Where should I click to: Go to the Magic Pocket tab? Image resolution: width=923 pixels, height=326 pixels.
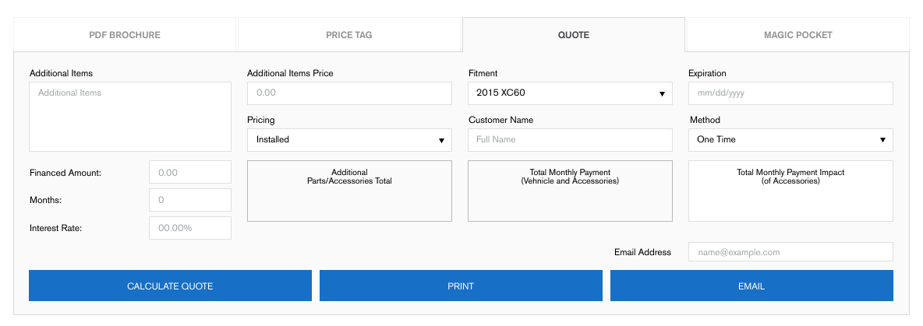click(797, 35)
